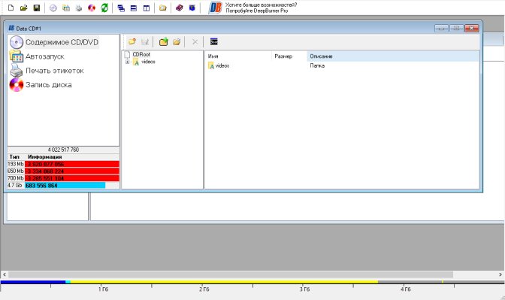Add a folder using the green-plus folder icon
The width and height of the screenshot is (505, 300).
coord(164,41)
